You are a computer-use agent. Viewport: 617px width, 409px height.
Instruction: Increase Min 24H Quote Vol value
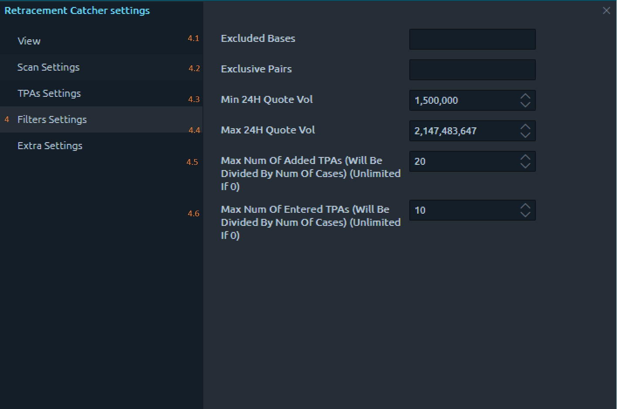(x=525, y=96)
